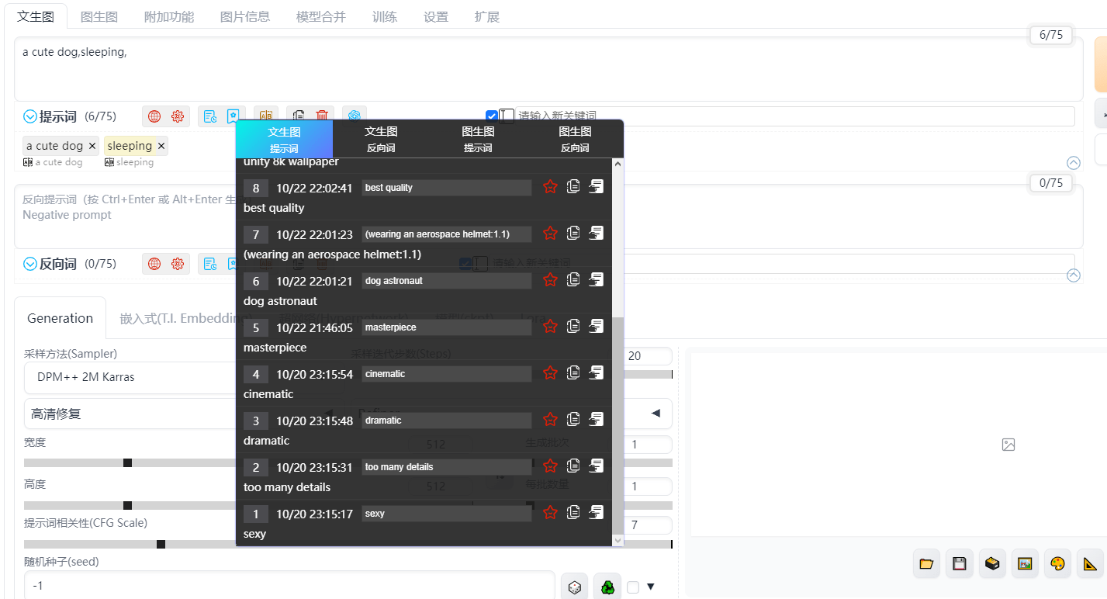Send to img2img with the picture icon

[x=1025, y=564]
